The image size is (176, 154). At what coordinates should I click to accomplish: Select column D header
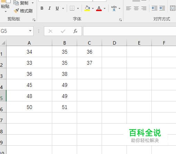click(114, 43)
